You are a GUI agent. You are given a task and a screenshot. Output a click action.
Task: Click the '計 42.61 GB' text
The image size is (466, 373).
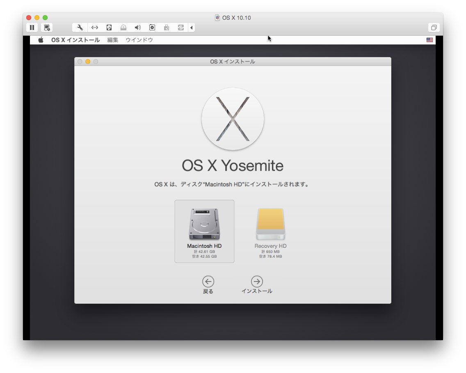click(204, 252)
